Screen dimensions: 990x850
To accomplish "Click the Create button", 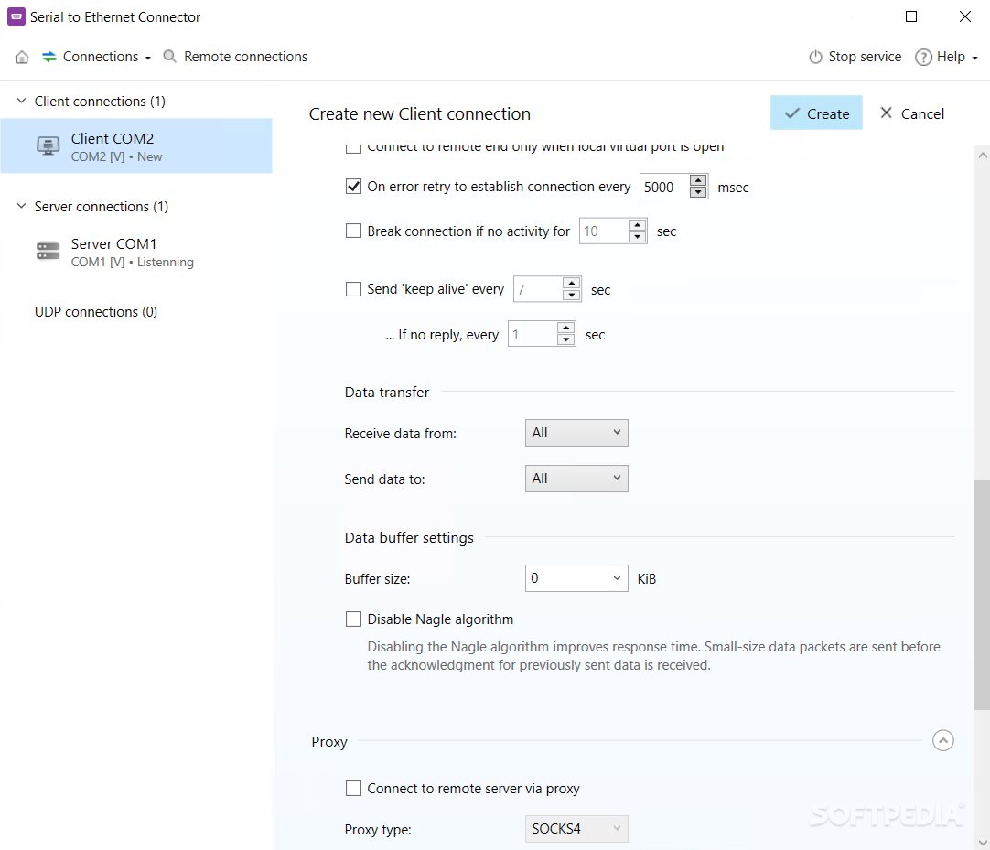I will point(816,113).
